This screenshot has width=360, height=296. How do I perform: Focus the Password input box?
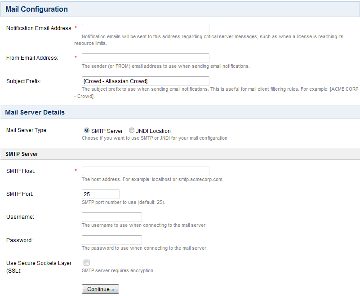click(112, 240)
